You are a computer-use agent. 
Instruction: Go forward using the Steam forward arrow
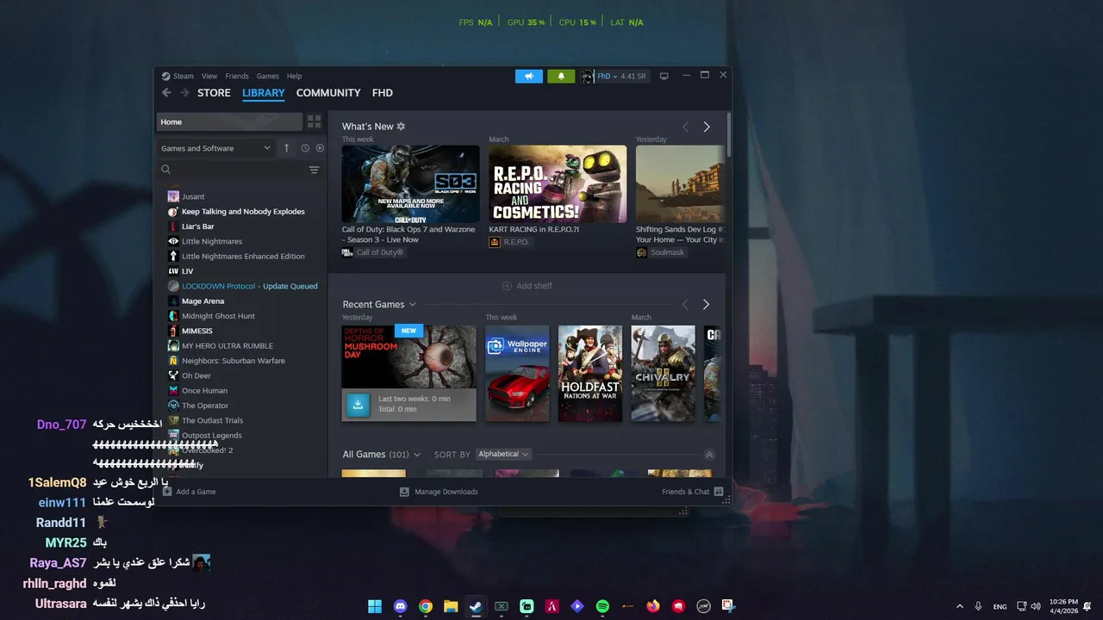[x=184, y=93]
